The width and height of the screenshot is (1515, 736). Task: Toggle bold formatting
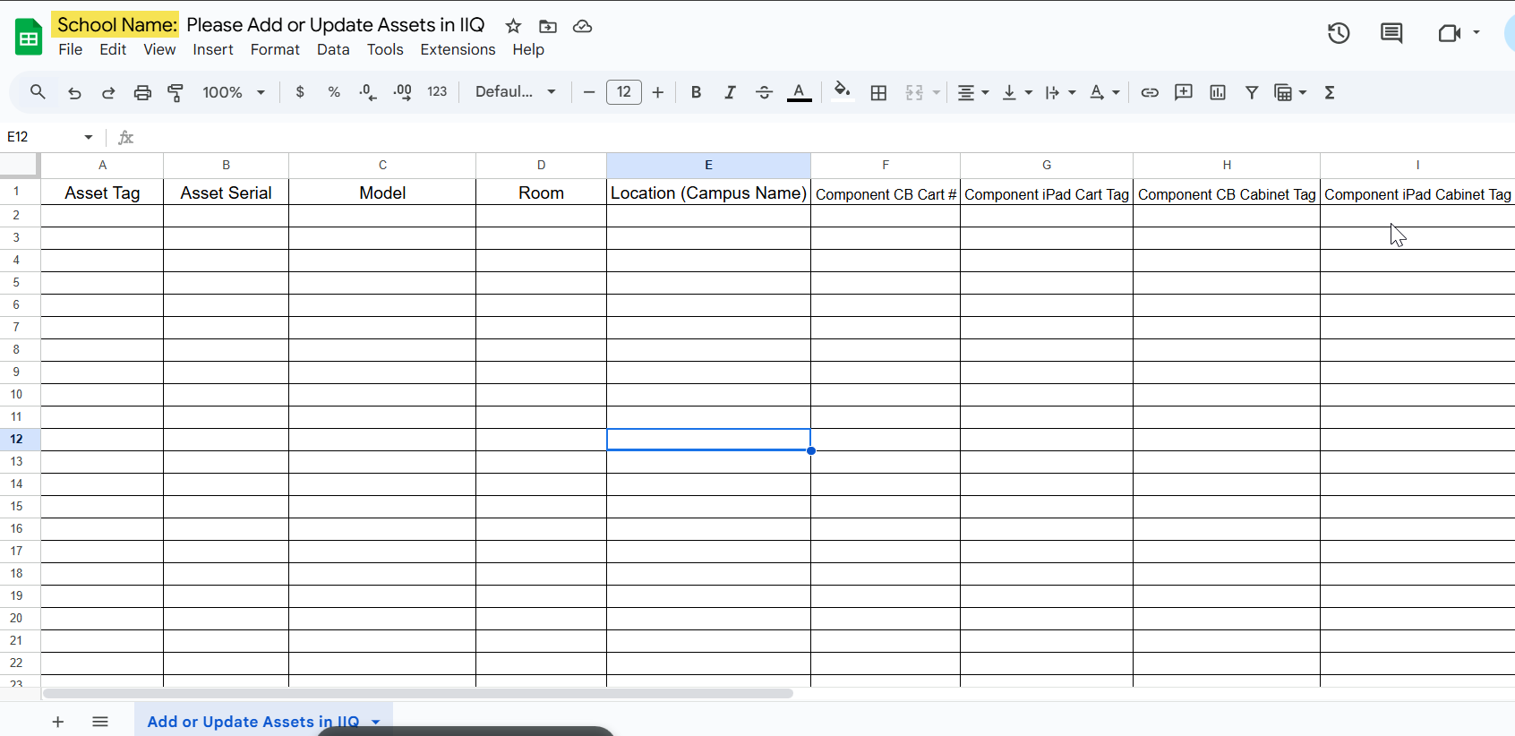[696, 92]
